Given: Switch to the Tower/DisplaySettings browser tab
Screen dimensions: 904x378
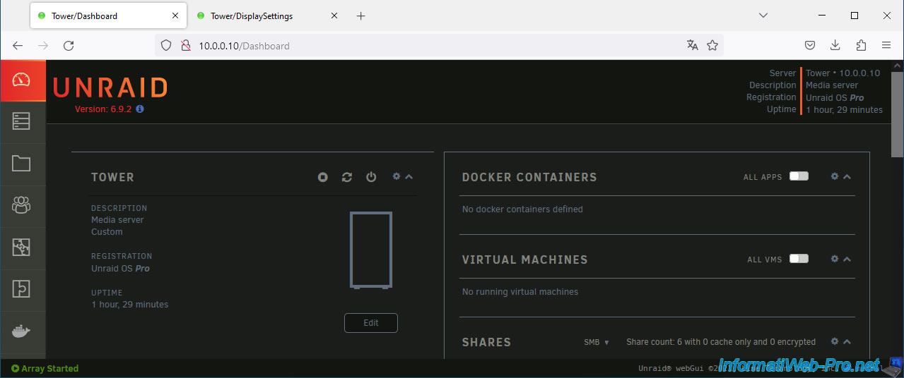Looking at the screenshot, I should click(x=252, y=16).
